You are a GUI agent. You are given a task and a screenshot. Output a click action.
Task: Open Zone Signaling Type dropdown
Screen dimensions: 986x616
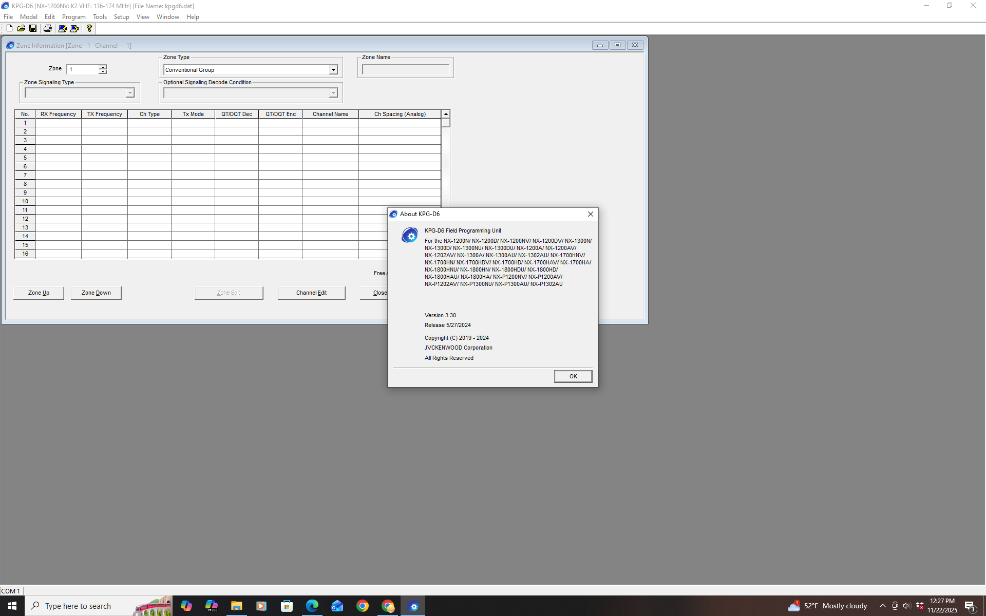pos(130,93)
